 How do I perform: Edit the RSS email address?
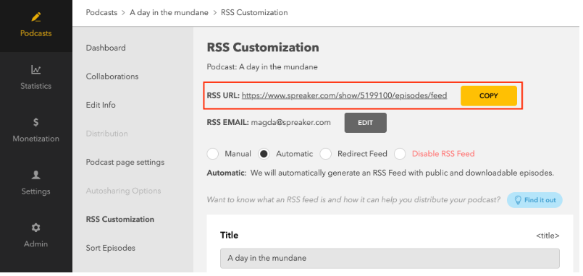coord(366,123)
